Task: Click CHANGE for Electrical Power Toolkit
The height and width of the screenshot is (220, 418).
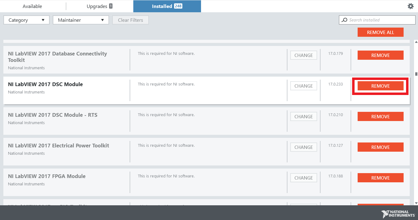Action: (x=304, y=147)
